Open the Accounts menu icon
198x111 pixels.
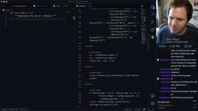153,96
